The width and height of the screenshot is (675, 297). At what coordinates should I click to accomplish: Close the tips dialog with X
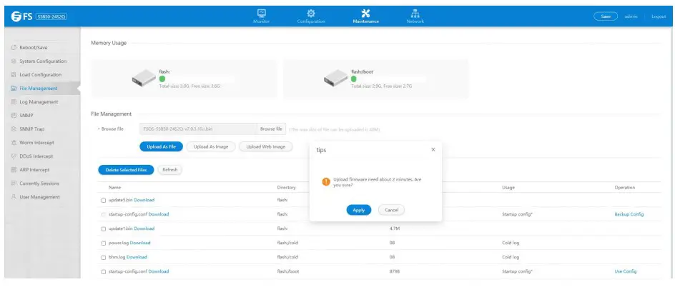click(x=433, y=150)
